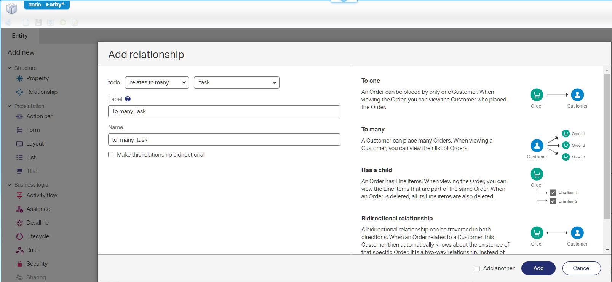Image resolution: width=612 pixels, height=282 pixels.
Task: Click the Relationship icon in the sidebar
Action: (20, 92)
